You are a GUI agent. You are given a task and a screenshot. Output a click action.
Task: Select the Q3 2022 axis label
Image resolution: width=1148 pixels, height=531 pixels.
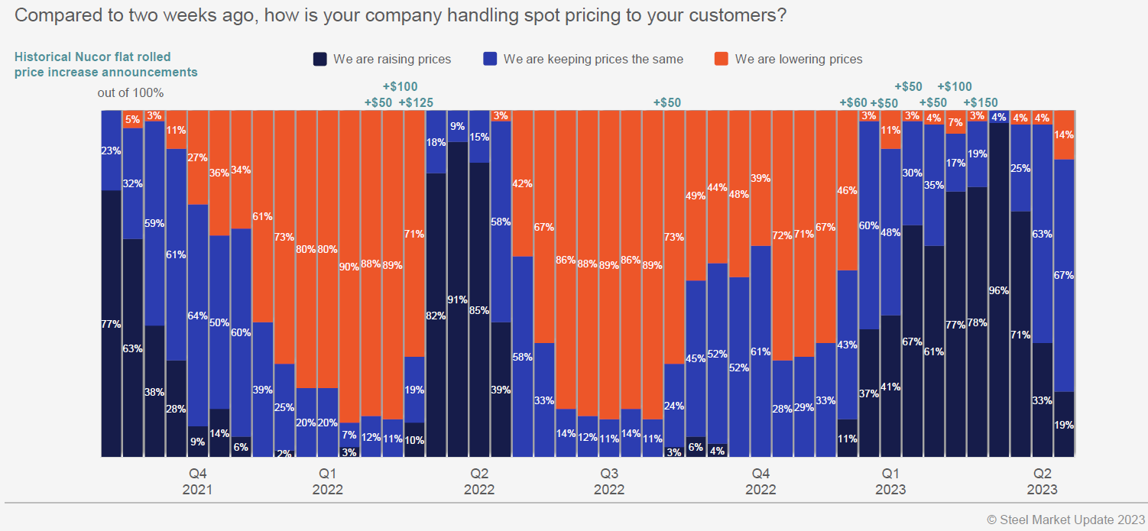pyautogui.click(x=609, y=481)
